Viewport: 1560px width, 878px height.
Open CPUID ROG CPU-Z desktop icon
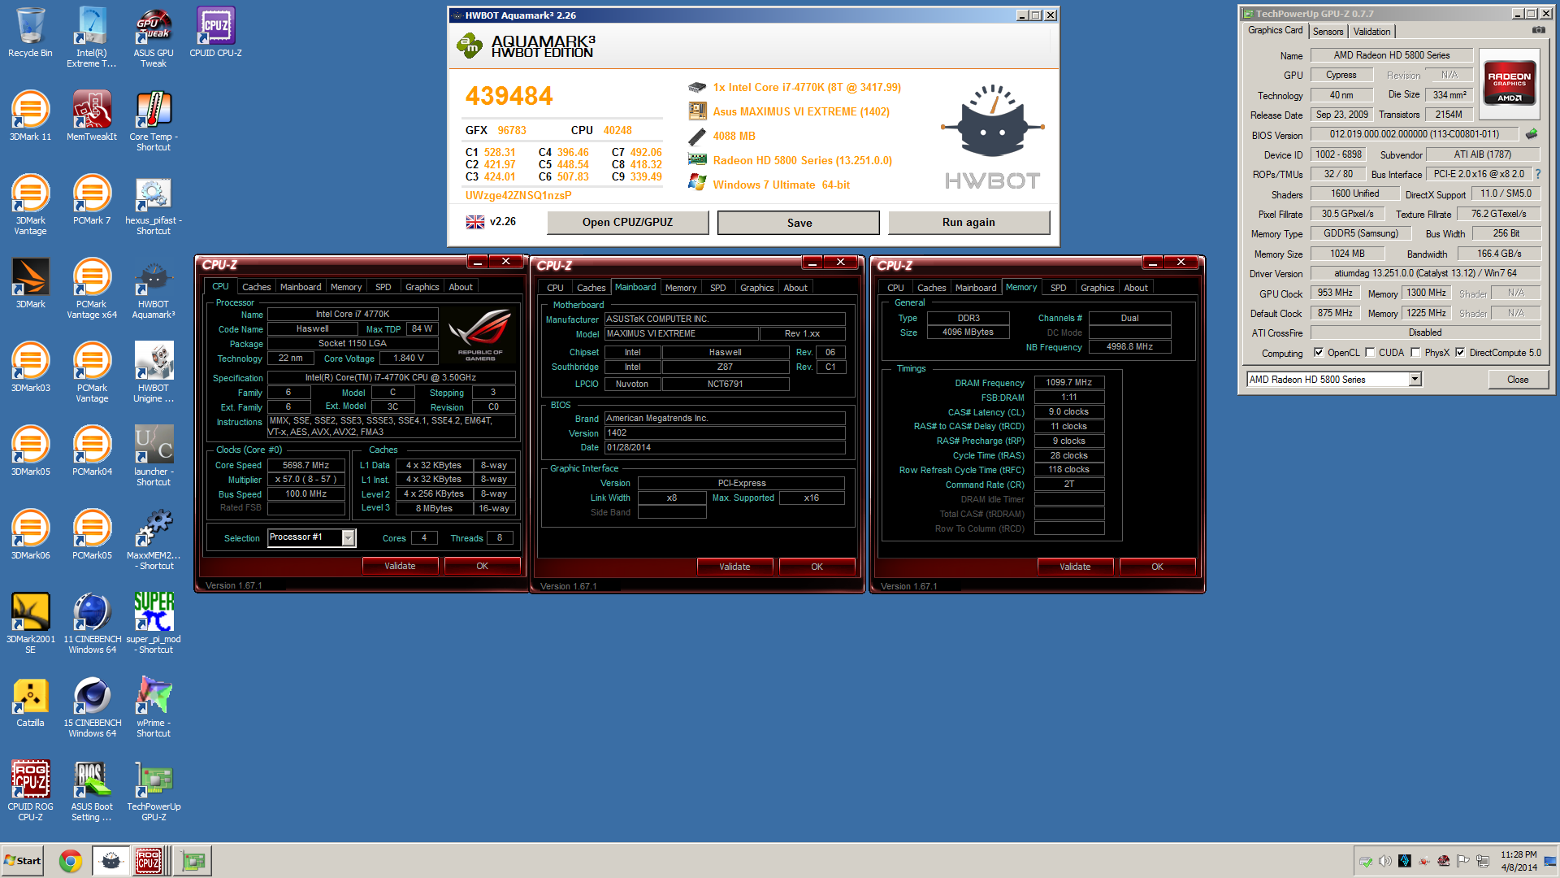pyautogui.click(x=30, y=791)
